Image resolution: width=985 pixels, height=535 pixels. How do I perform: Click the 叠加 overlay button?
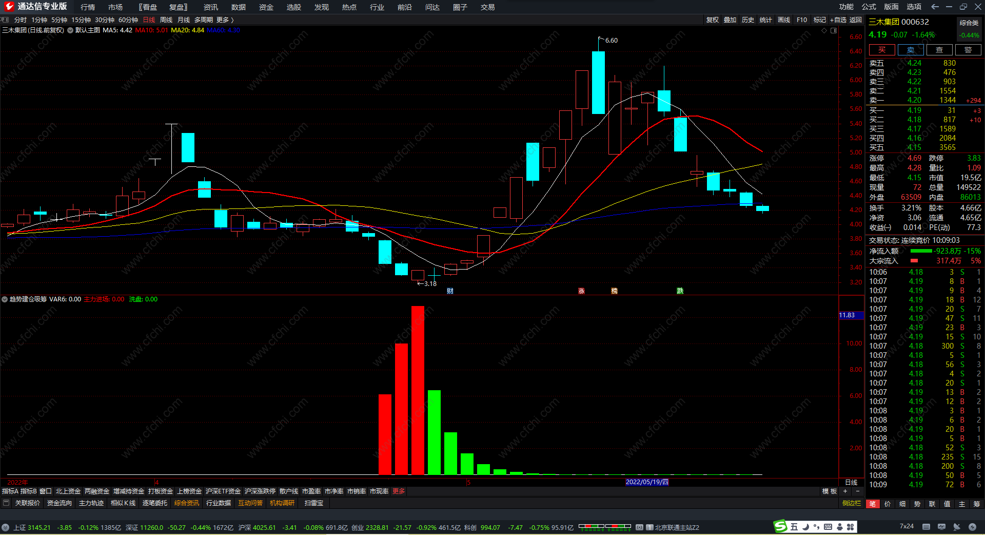click(730, 20)
